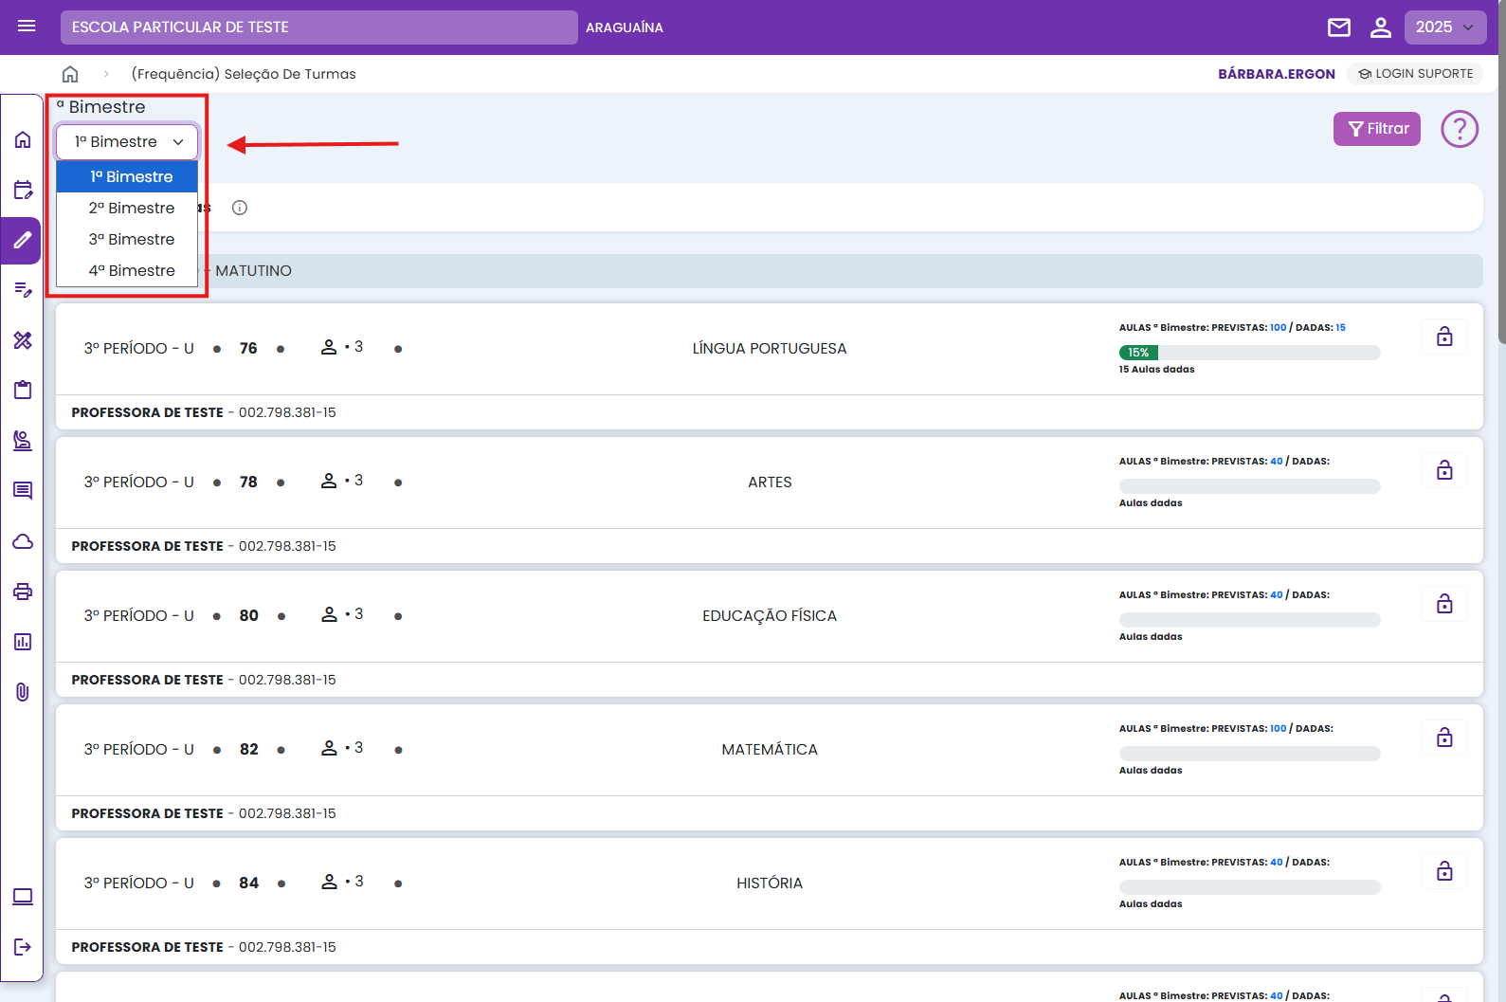The width and height of the screenshot is (1506, 1002).
Task: Click the help question mark icon
Action: click(x=1459, y=129)
